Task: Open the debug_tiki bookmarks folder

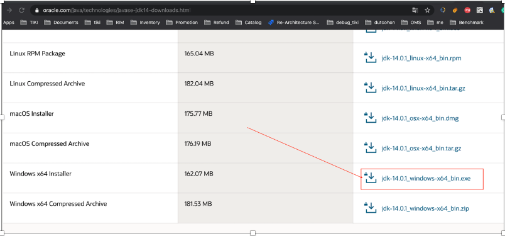Action: coord(343,23)
